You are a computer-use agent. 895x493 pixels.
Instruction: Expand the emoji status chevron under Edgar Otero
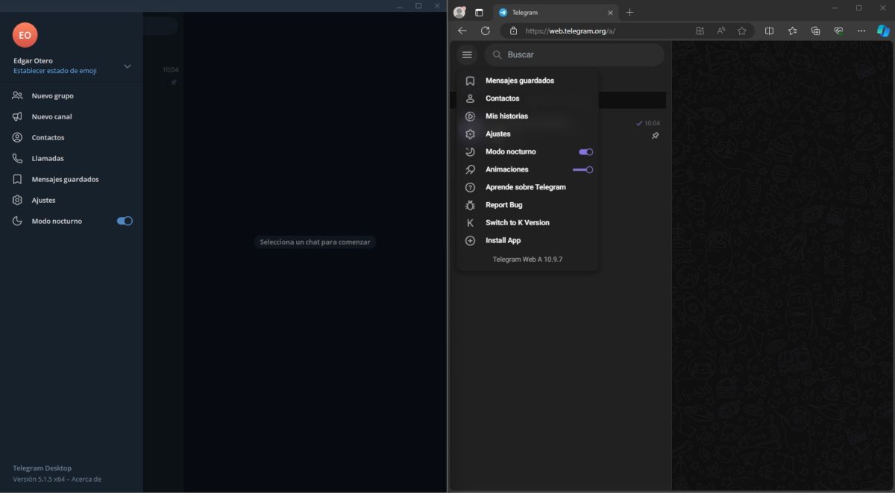point(127,66)
